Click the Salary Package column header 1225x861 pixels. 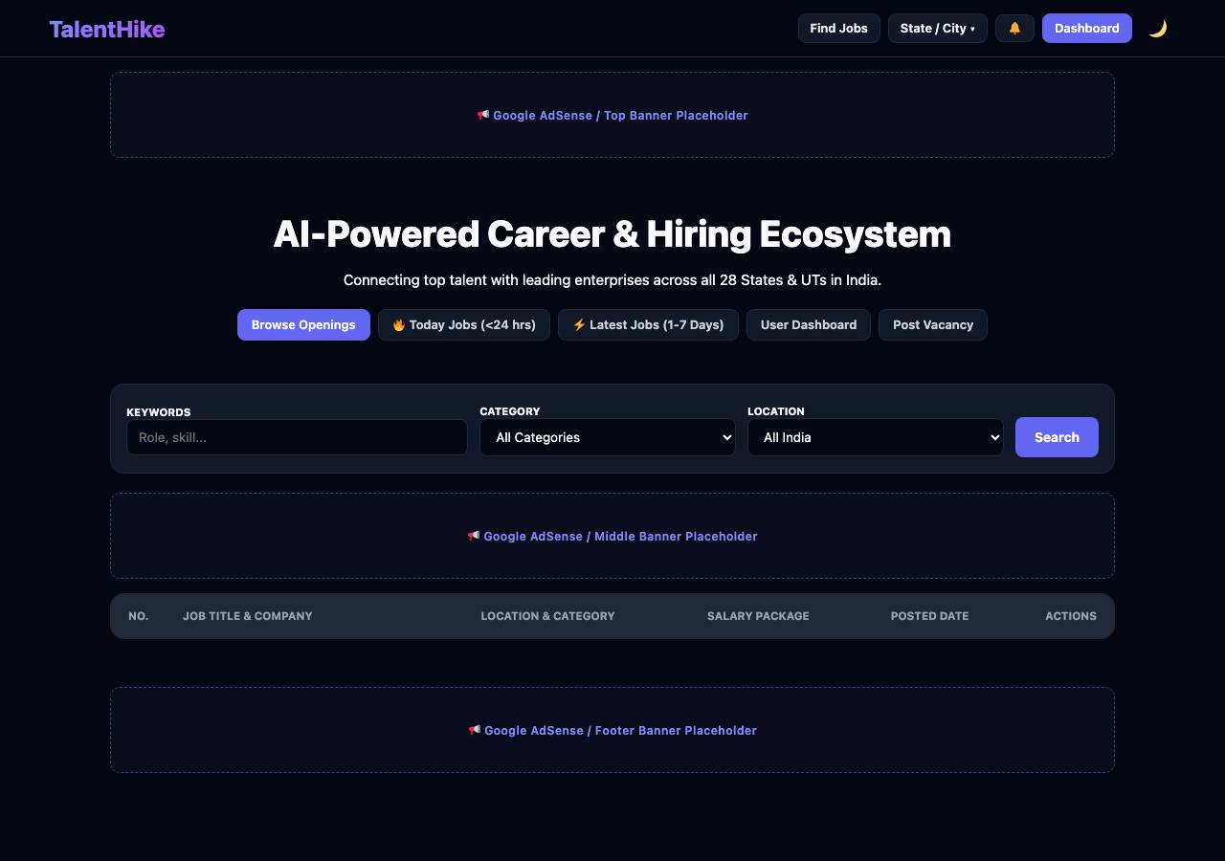[758, 616]
